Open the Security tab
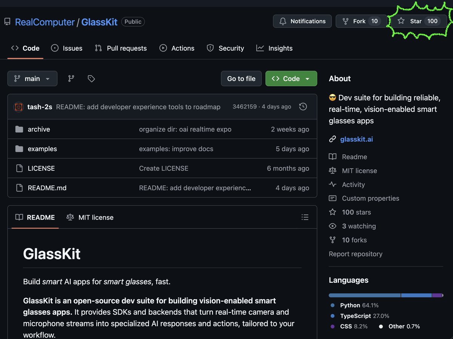The height and width of the screenshot is (339, 453). pos(225,48)
